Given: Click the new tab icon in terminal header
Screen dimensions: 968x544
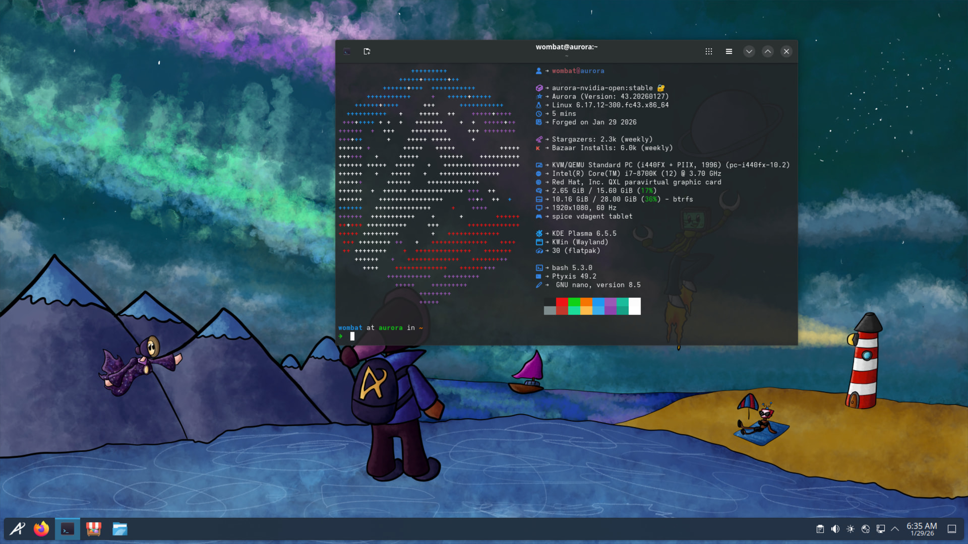Looking at the screenshot, I should pyautogui.click(x=367, y=51).
